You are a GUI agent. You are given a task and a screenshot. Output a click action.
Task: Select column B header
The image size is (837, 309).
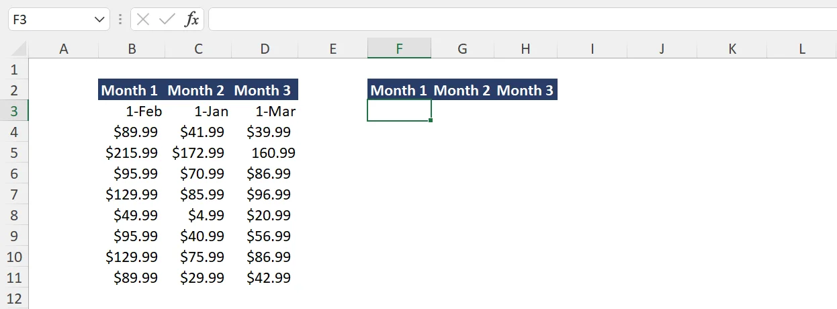pyautogui.click(x=132, y=48)
